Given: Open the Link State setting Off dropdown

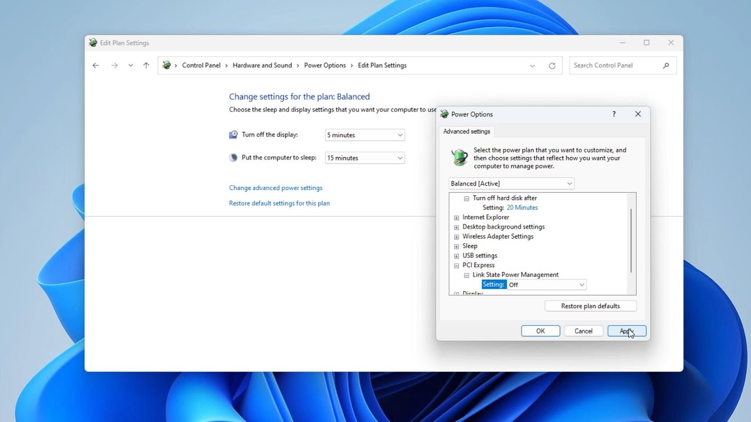Looking at the screenshot, I should point(546,285).
